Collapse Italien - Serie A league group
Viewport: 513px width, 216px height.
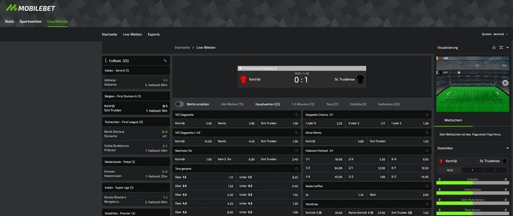pos(136,71)
